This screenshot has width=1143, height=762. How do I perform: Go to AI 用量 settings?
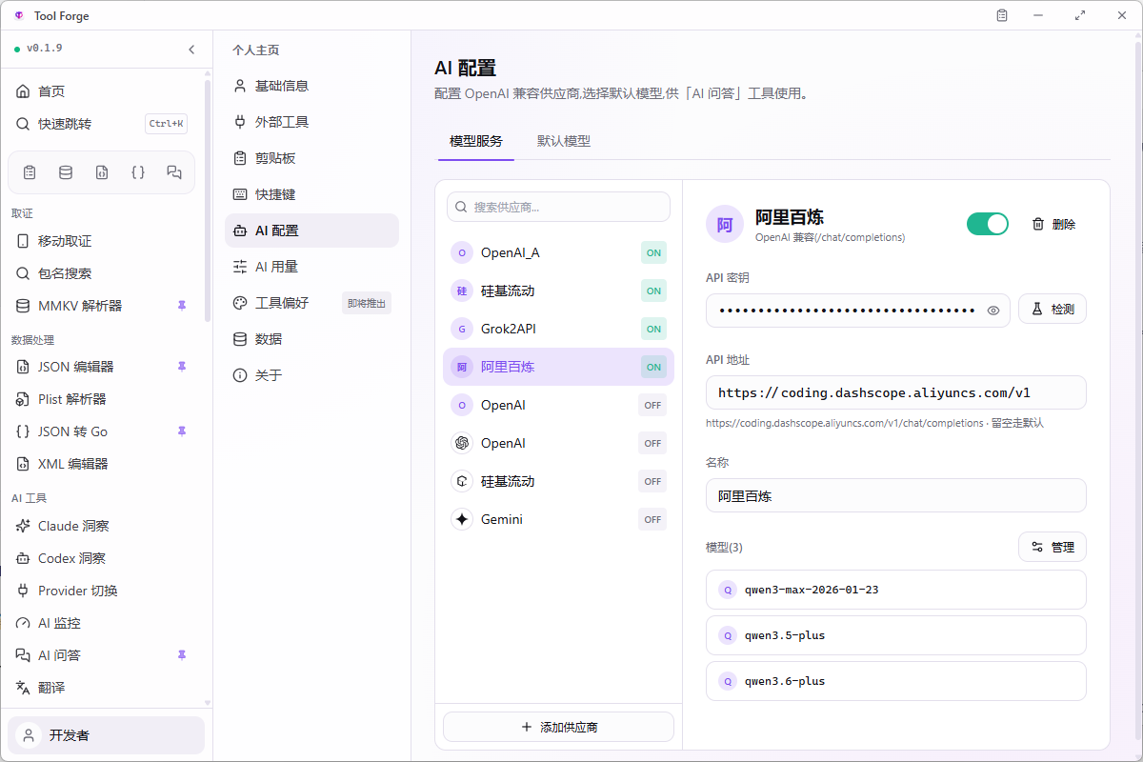point(311,267)
